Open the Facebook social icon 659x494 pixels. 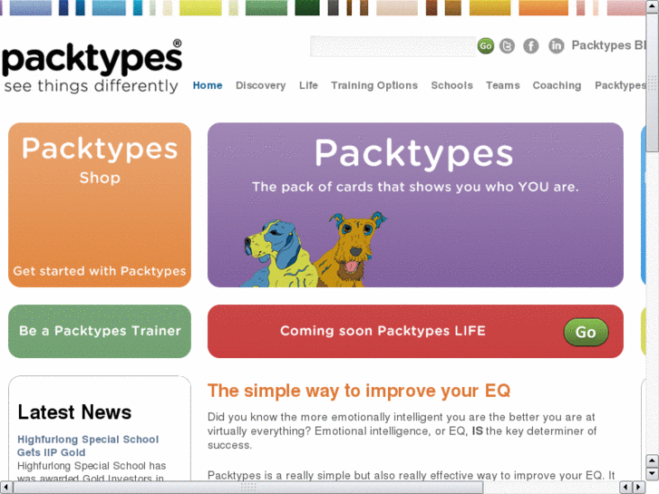pos(531,46)
